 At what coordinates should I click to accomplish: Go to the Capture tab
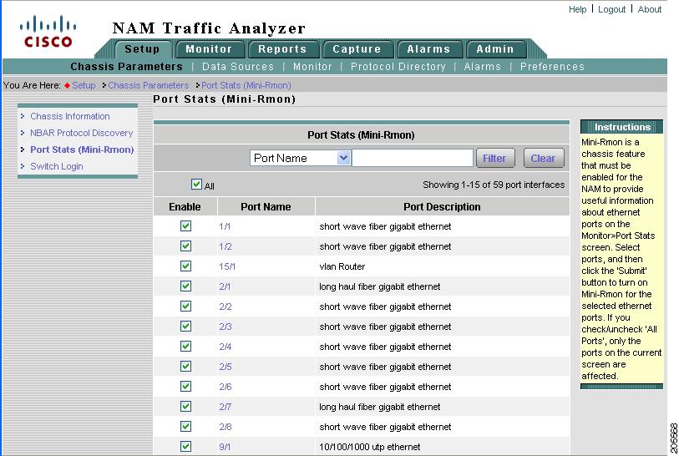[x=357, y=49]
